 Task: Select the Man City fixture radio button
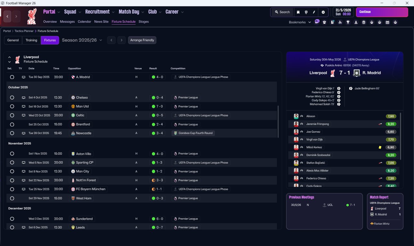click(x=12, y=172)
